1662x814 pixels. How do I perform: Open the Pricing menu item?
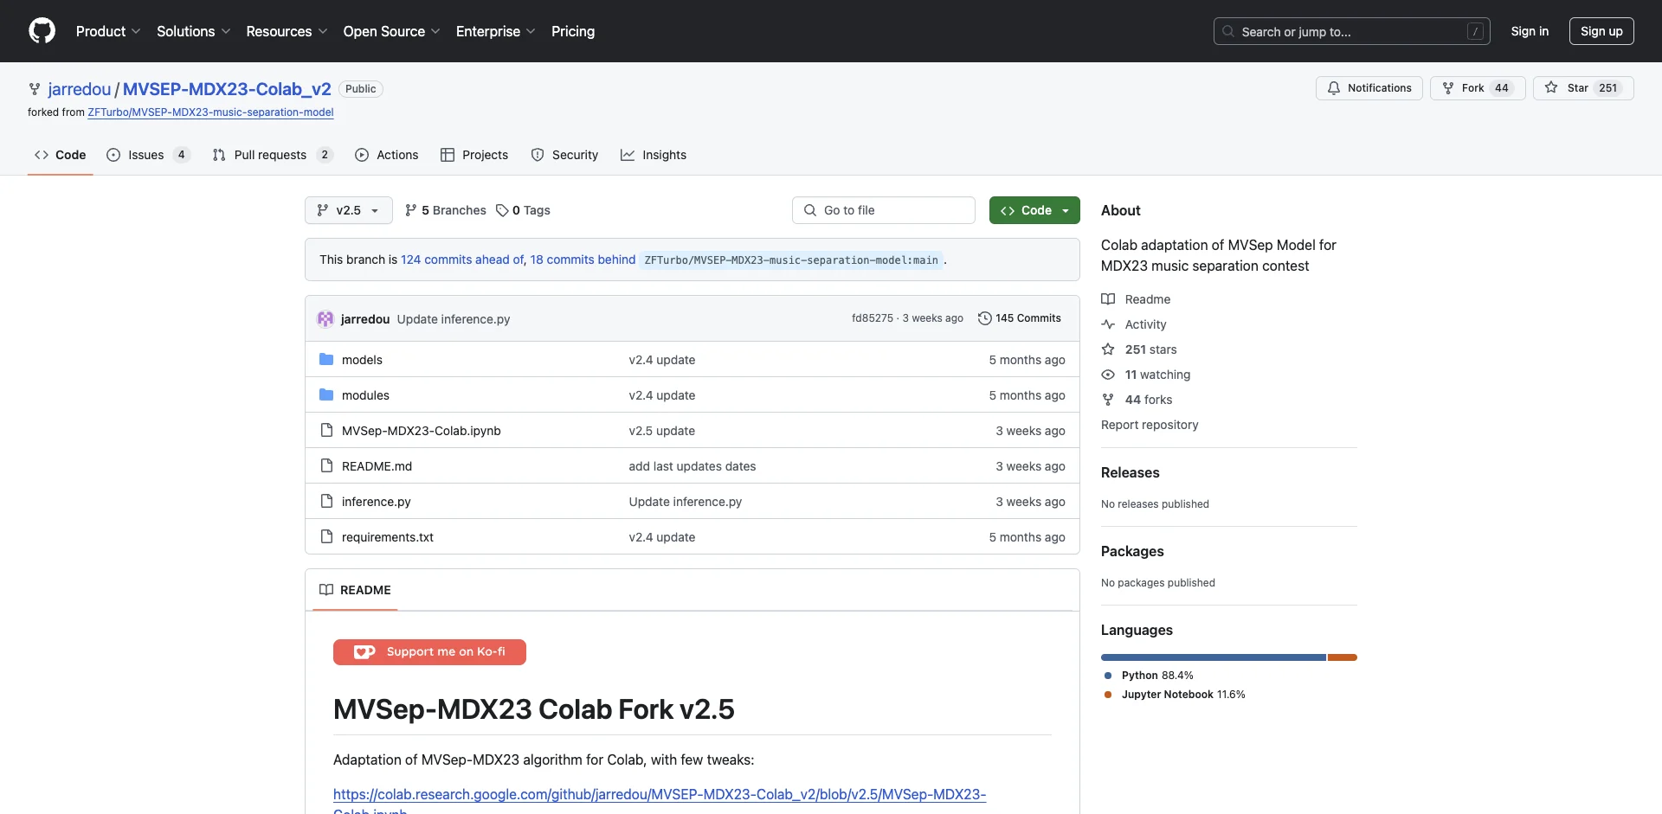(573, 31)
